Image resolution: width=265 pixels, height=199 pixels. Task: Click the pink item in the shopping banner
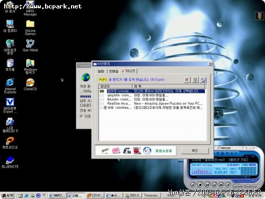coord(116,151)
